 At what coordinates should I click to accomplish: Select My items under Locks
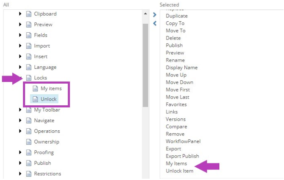(51, 88)
